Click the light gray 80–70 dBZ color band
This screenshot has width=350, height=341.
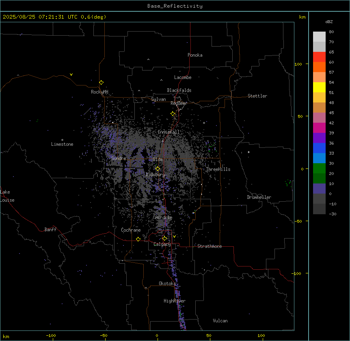(x=319, y=37)
